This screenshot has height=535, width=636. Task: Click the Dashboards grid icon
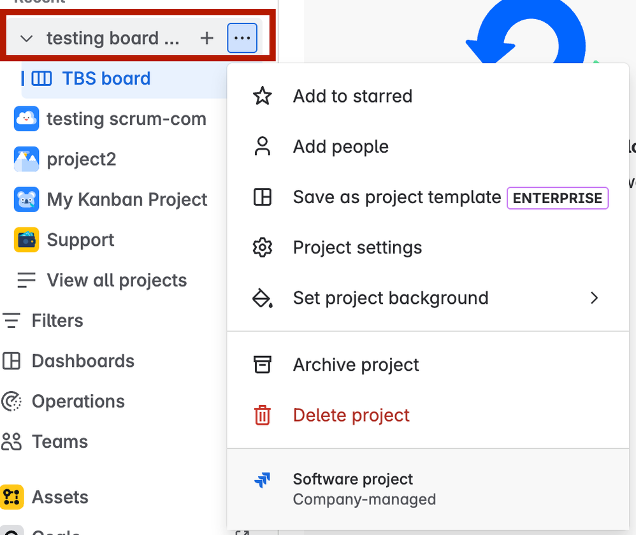click(11, 361)
